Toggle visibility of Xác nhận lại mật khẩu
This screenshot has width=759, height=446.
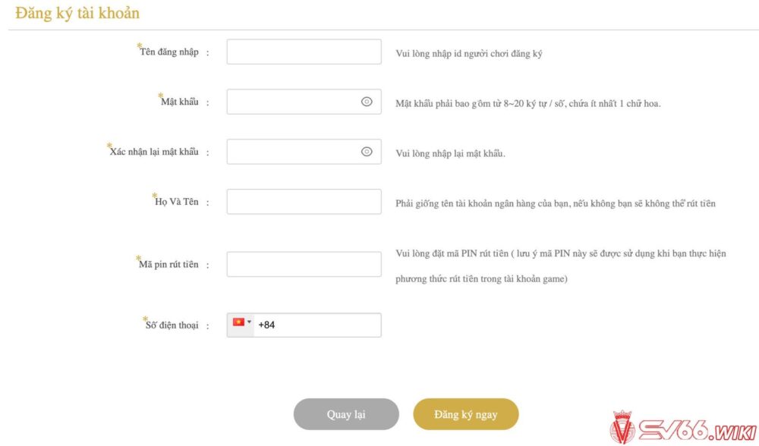367,152
